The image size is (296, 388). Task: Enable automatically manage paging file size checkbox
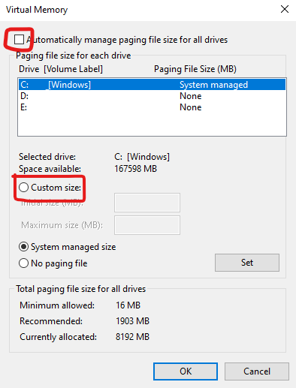click(x=19, y=40)
